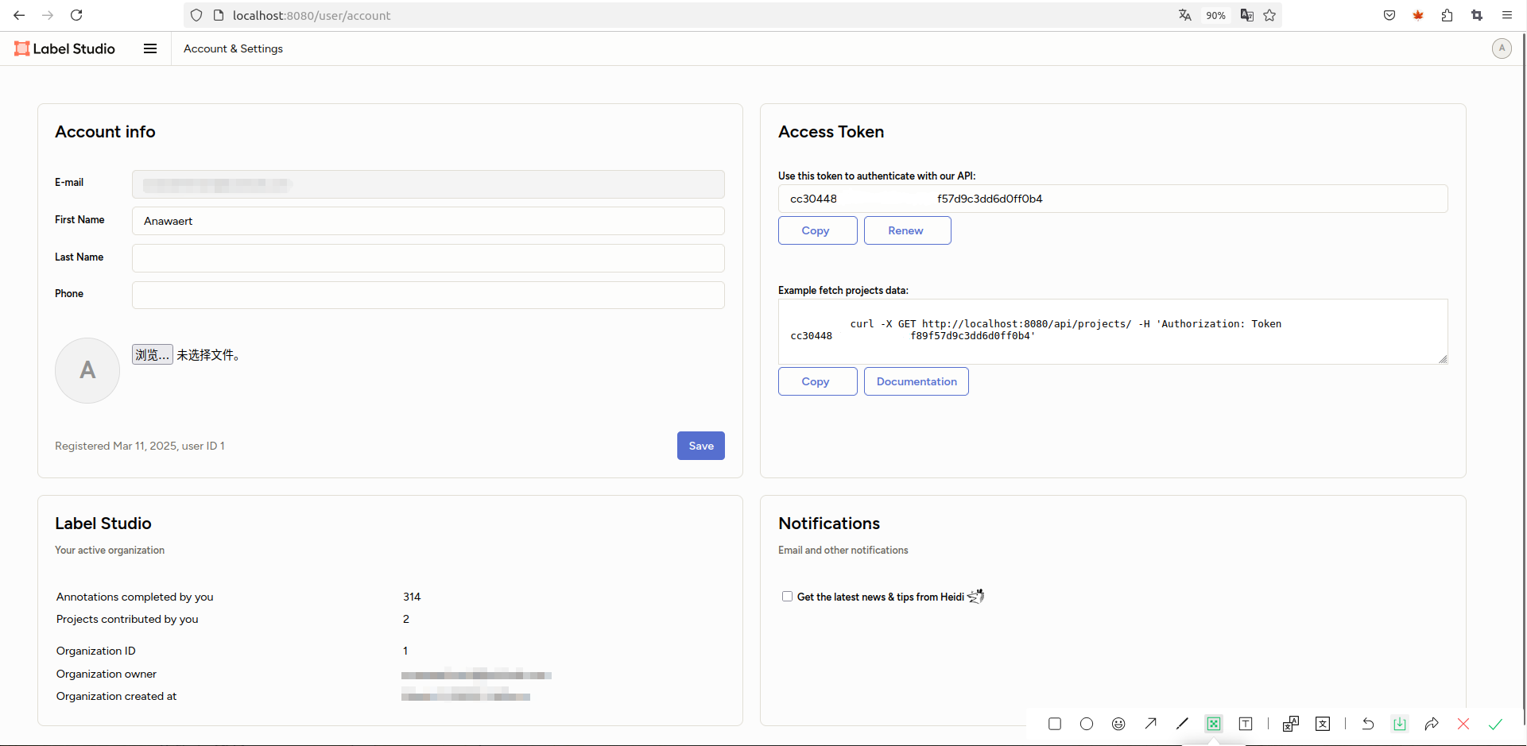Select the rectangle shape annotation tool

tap(1055, 724)
